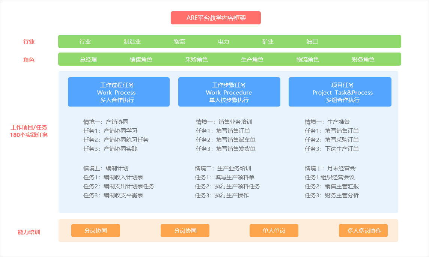Open the 工作步骤任务 Work Procedure box

tap(229, 92)
